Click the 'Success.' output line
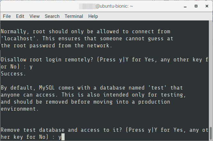 [x=13, y=74]
